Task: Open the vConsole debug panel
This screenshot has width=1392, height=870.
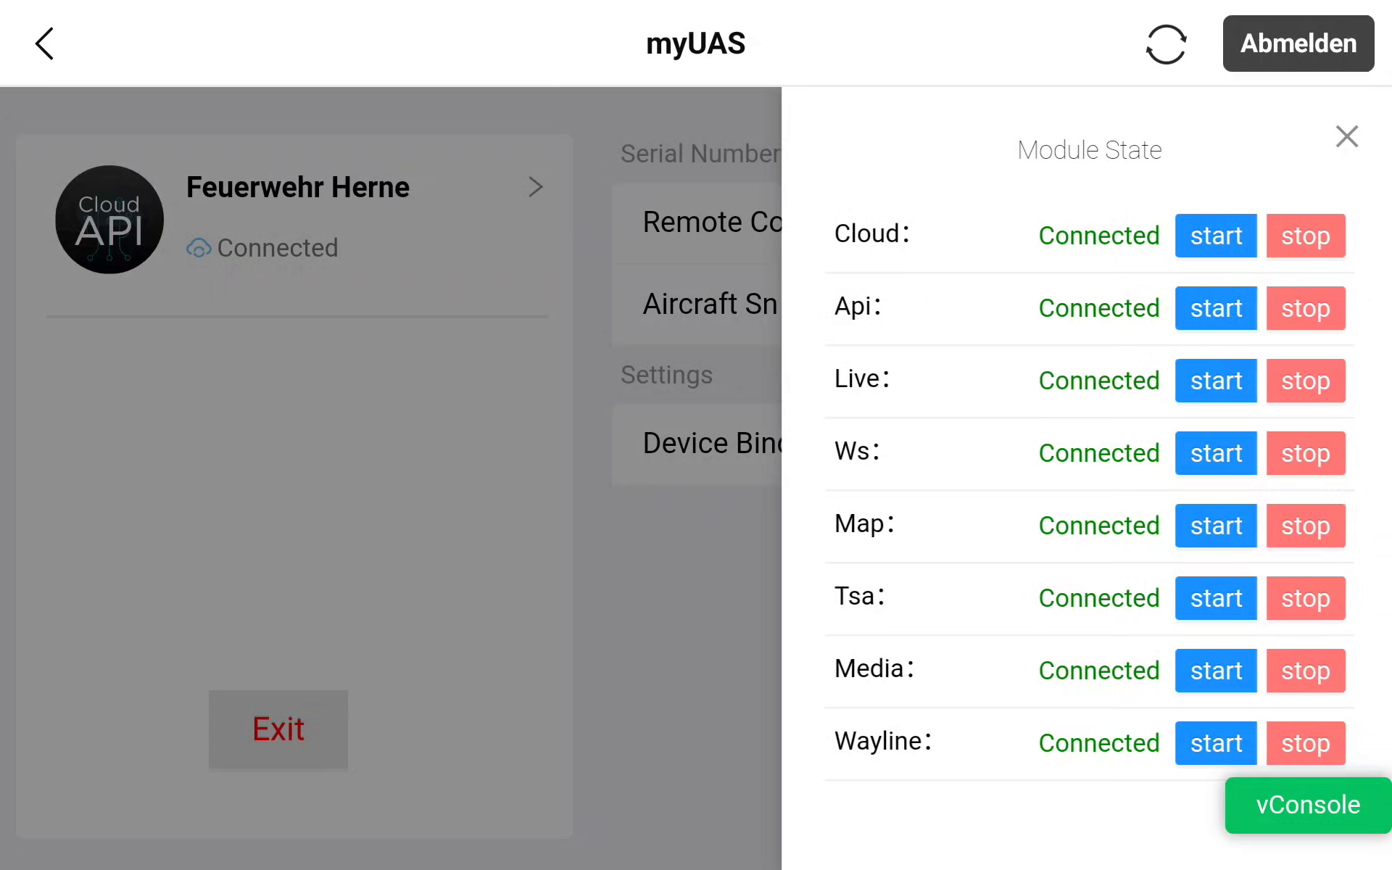Action: 1307,805
